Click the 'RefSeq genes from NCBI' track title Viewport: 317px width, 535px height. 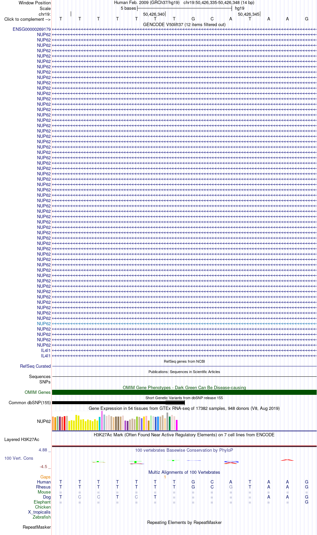point(184,362)
